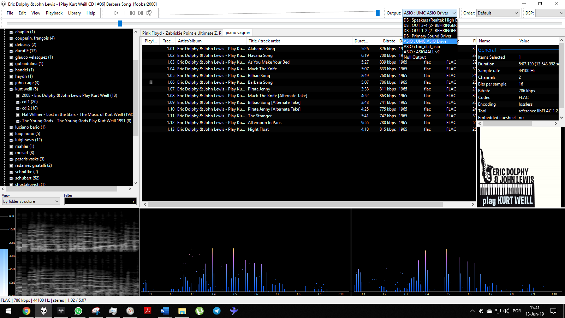Click the OneDrive cloud icon in the tray
Image resolution: width=565 pixels, height=318 pixels.
click(489, 311)
